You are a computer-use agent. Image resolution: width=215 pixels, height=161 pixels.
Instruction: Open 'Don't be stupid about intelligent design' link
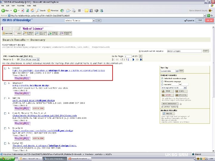click(33, 100)
